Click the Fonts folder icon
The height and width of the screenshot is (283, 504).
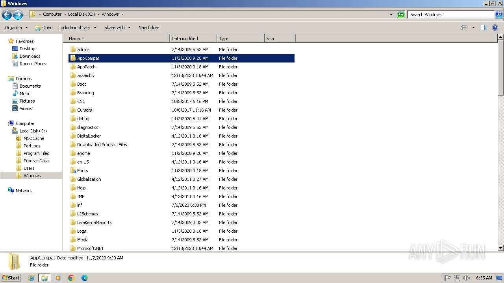(x=73, y=171)
